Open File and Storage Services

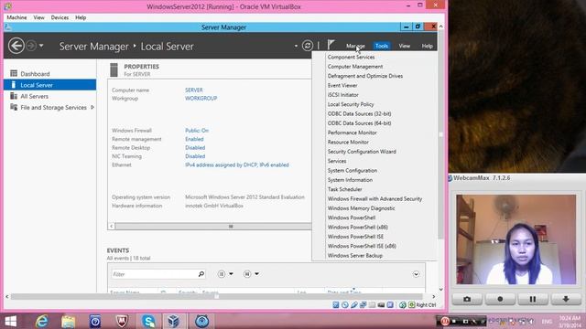[53, 108]
